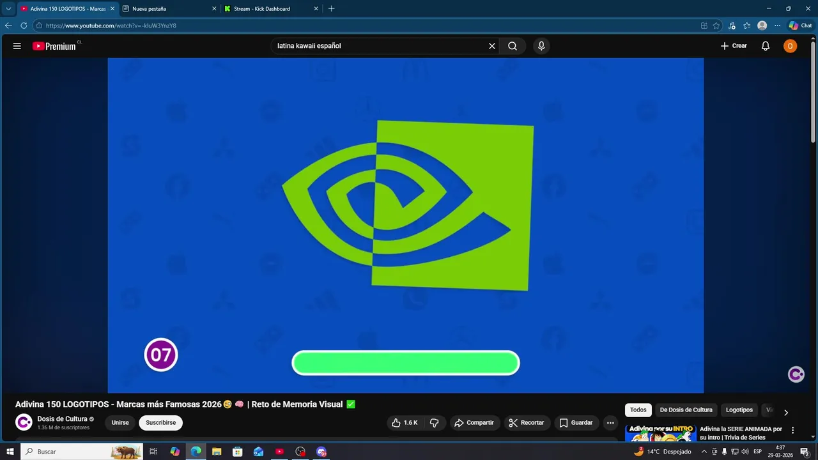Open YouTube notifications bell

766,46
